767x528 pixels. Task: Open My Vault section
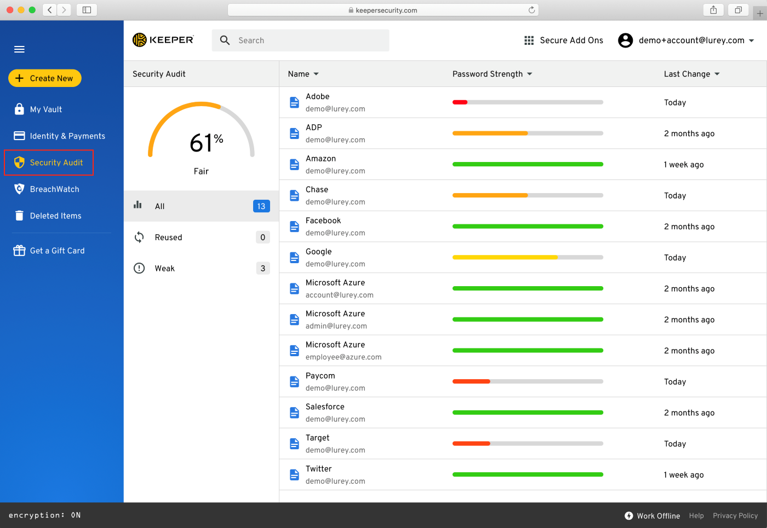[46, 109]
